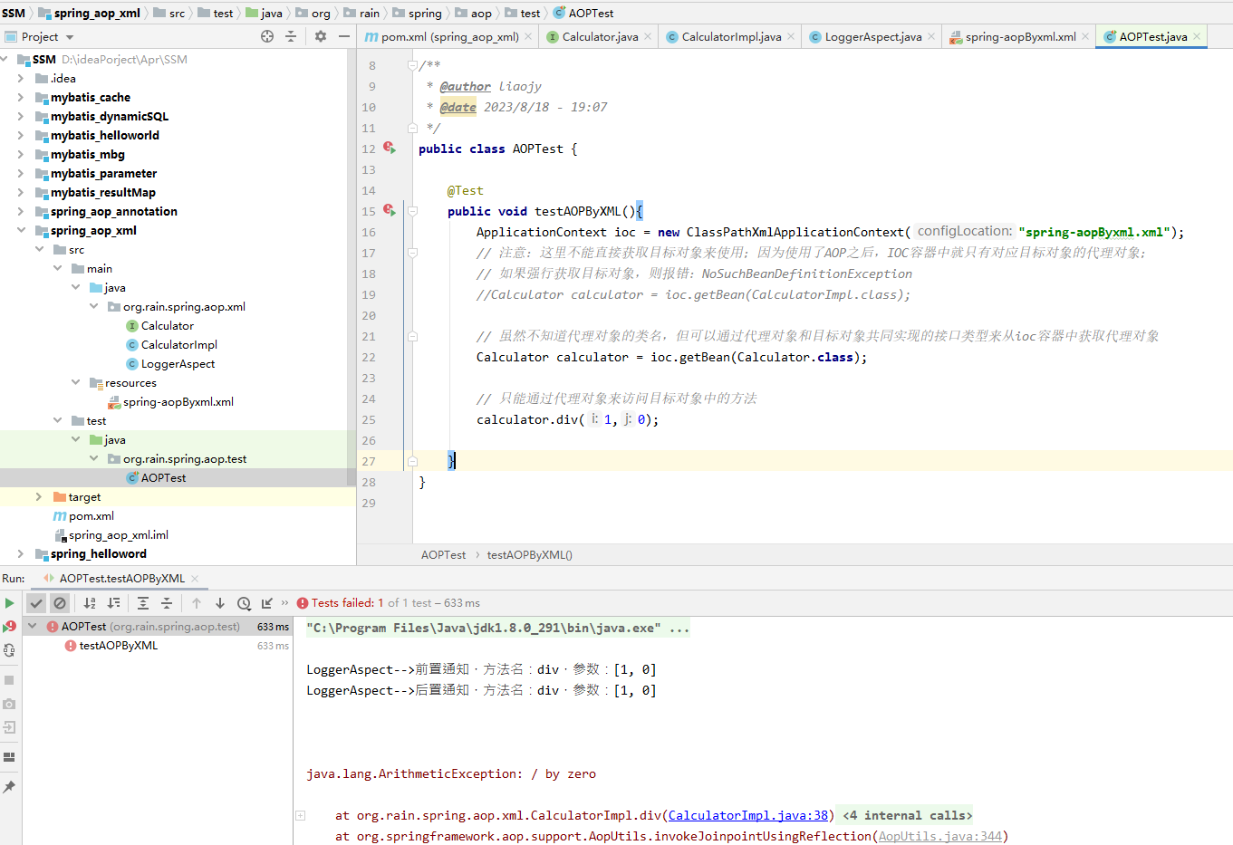The width and height of the screenshot is (1233, 845).
Task: Sort tests by duration icon
Action: pos(113,603)
